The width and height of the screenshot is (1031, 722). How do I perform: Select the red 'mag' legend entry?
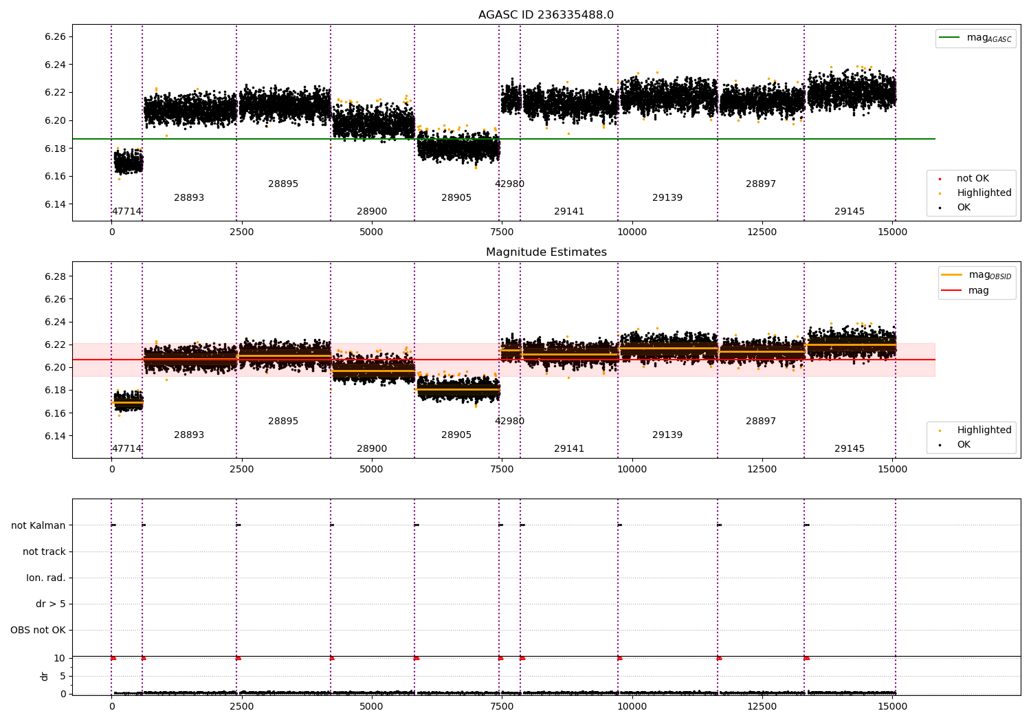pyautogui.click(x=965, y=291)
